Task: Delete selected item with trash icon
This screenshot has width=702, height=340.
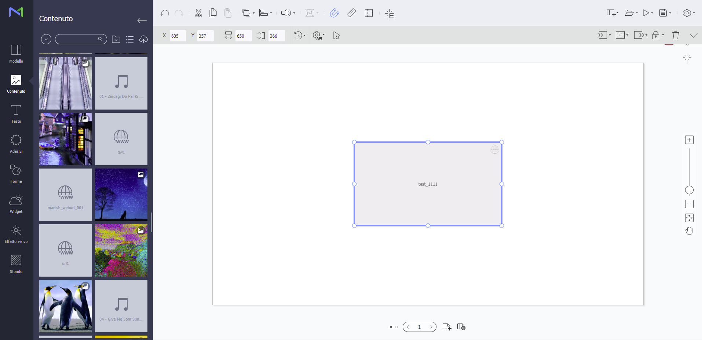Action: coord(676,35)
